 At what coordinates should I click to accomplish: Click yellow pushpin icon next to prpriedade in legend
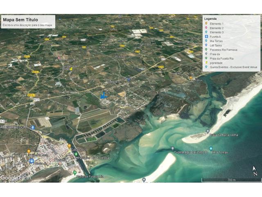[206, 63]
